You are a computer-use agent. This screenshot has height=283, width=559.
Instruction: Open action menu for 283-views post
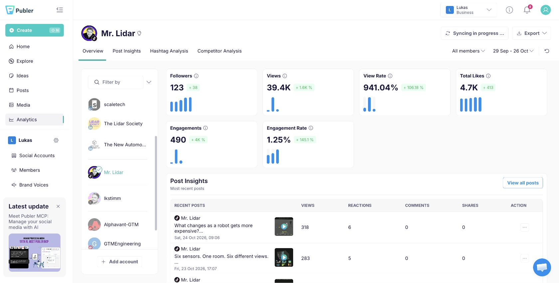click(525, 258)
